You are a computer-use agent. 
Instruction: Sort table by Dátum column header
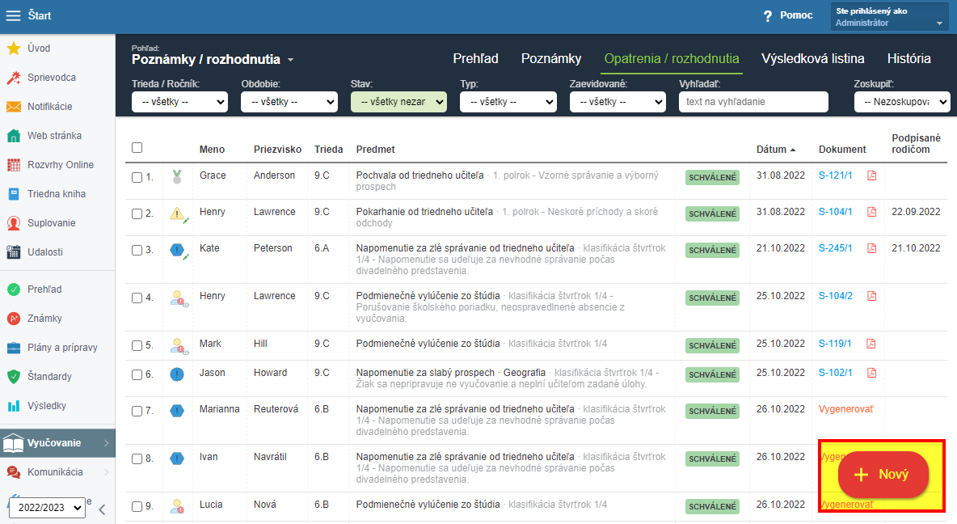(x=776, y=150)
